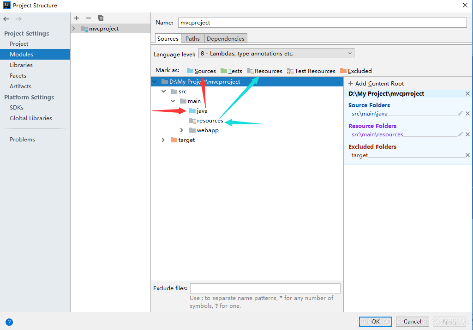Unmark src\main\java source folder
The image size is (473, 330).
pyautogui.click(x=467, y=113)
